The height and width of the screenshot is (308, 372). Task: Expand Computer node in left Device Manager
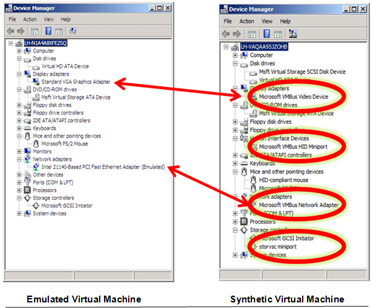(19, 51)
